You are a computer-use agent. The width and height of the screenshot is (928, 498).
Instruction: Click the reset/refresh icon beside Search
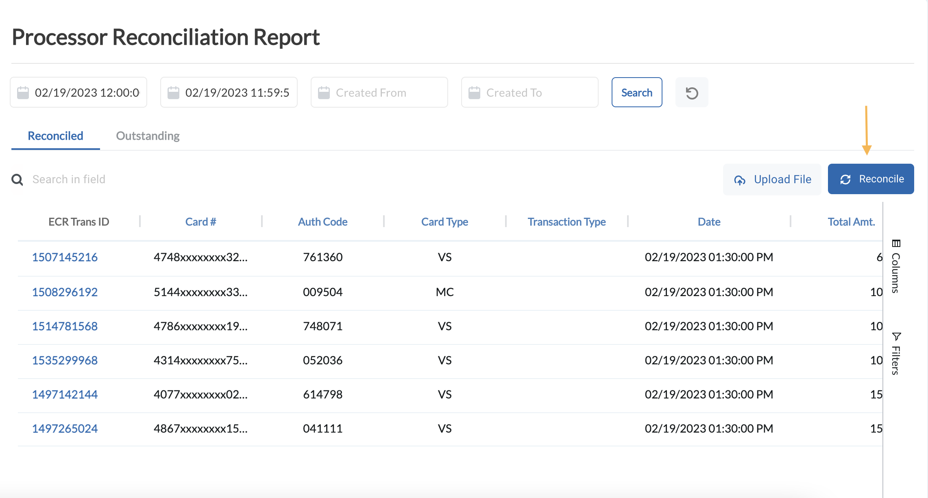692,93
